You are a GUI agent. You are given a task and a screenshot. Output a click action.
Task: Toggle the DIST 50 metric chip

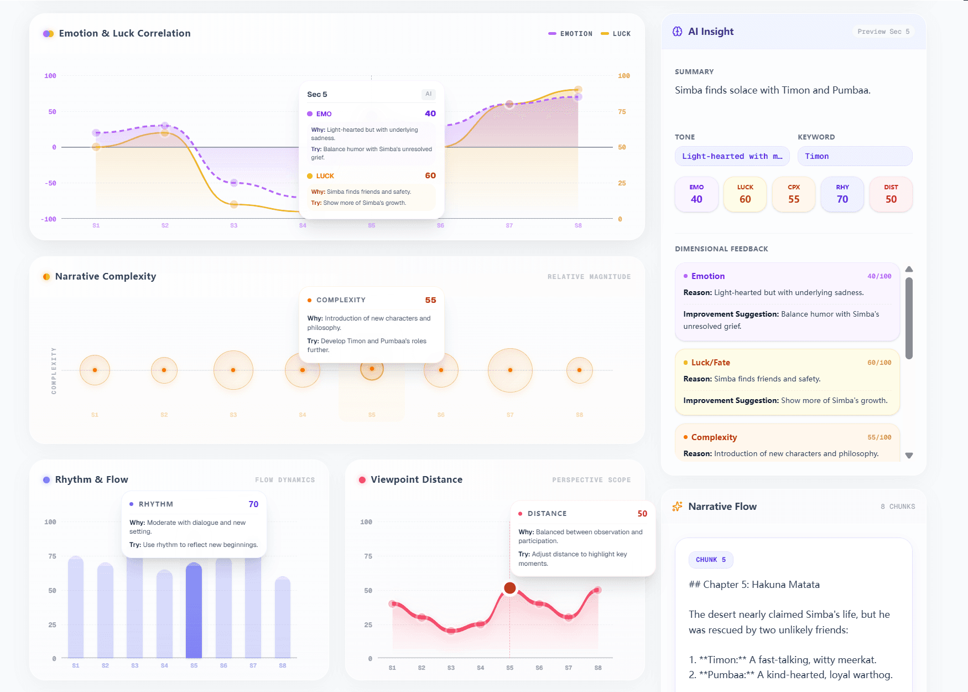point(891,194)
